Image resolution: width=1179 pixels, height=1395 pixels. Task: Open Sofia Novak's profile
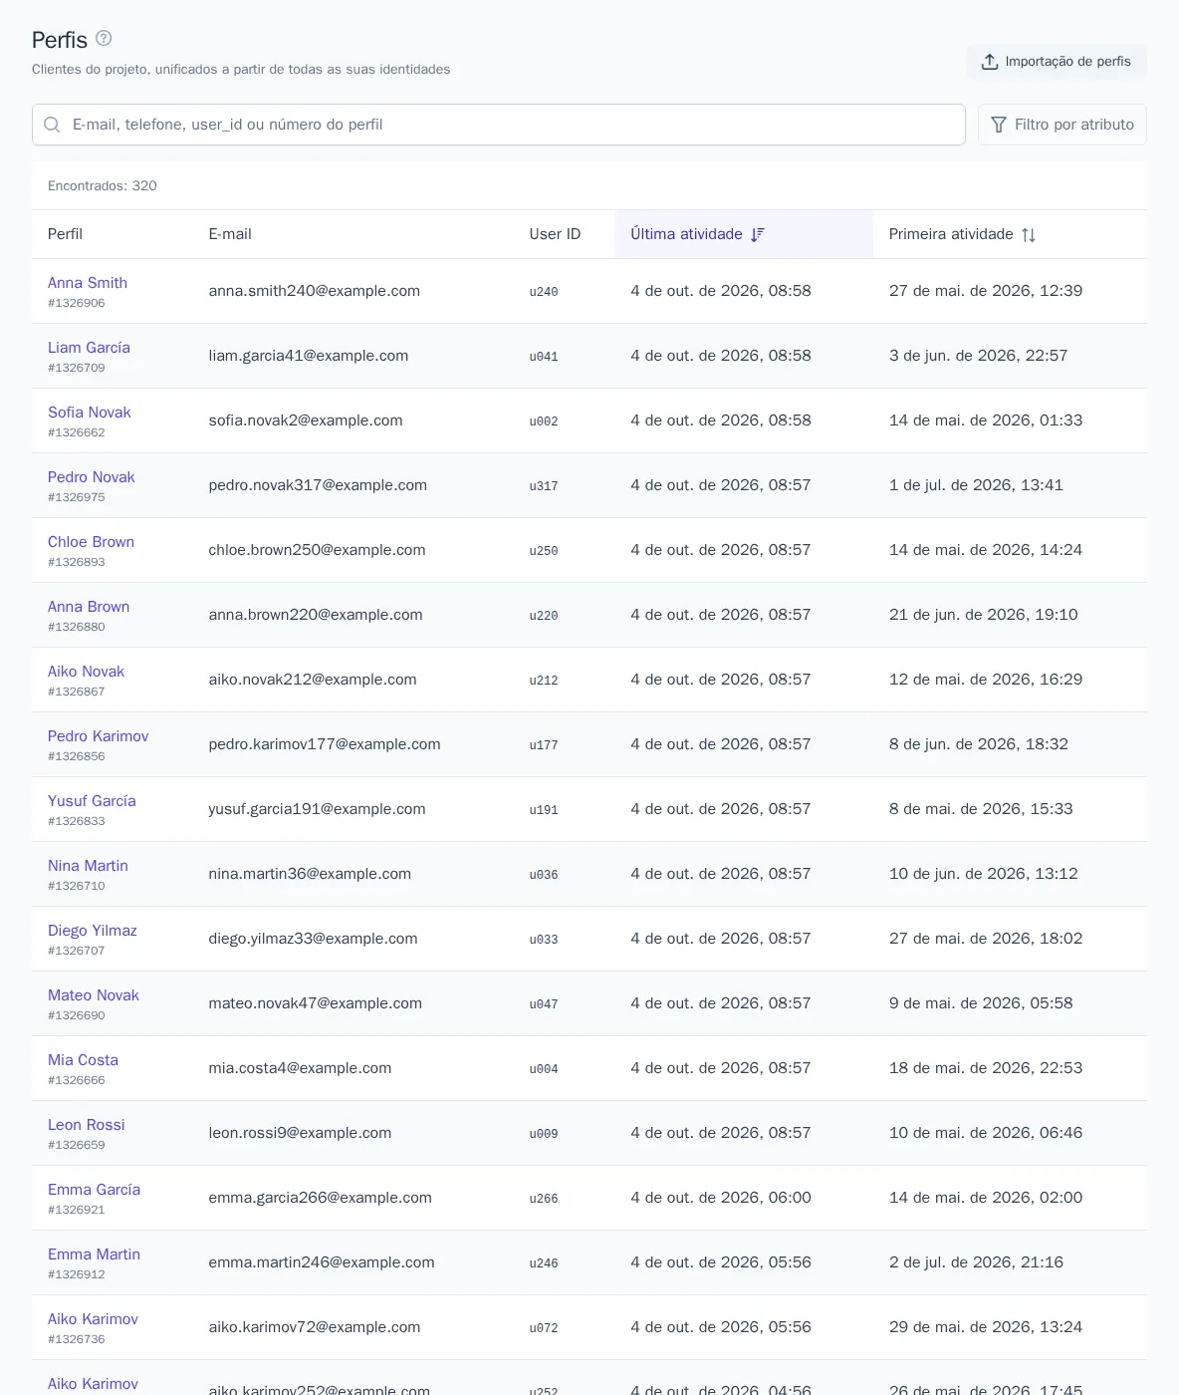(x=90, y=413)
